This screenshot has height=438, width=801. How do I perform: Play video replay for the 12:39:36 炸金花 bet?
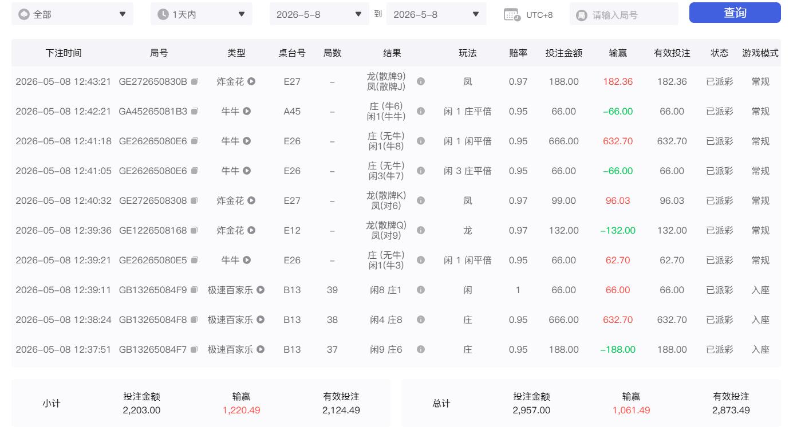pyautogui.click(x=251, y=231)
